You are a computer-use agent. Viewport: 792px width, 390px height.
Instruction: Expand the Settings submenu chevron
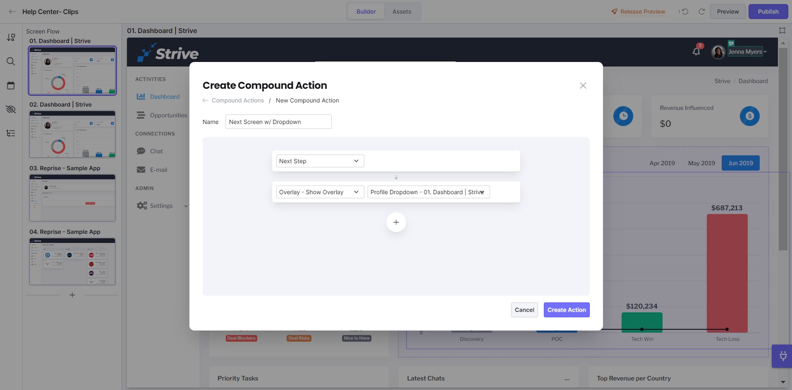coord(186,206)
